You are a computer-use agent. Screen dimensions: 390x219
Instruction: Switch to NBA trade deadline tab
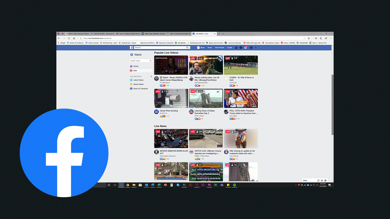point(154,34)
